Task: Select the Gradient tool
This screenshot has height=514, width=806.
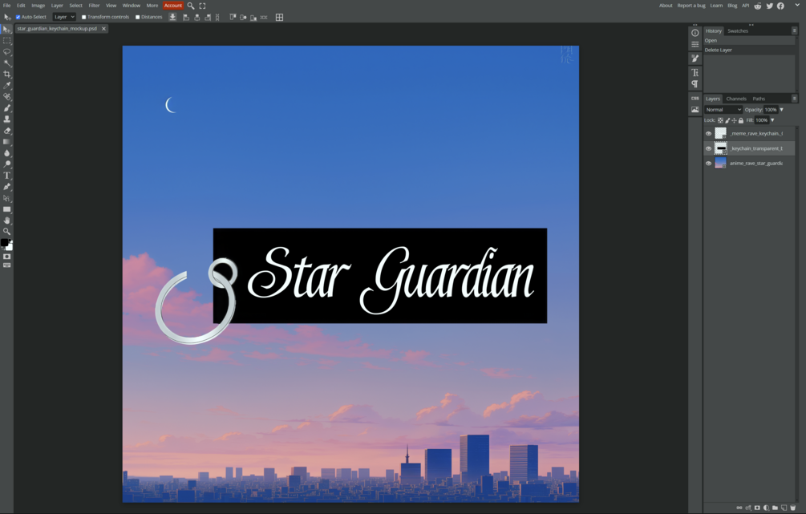Action: 6,142
